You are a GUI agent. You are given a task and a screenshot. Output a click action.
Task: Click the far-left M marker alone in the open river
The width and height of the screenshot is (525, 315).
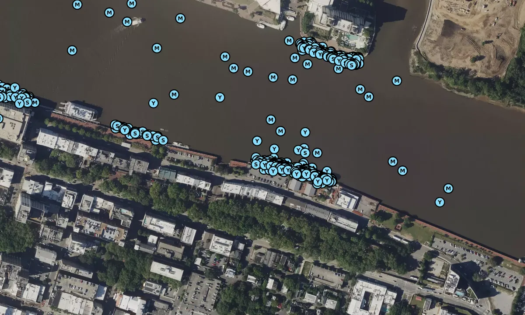[72, 50]
